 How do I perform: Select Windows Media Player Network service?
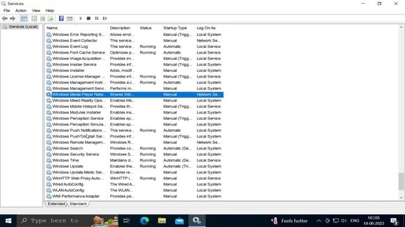pyautogui.click(x=135, y=95)
